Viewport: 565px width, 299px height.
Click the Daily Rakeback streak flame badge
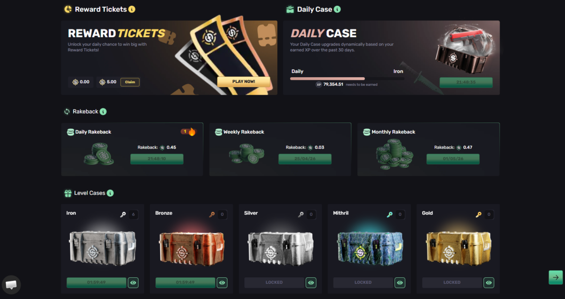pos(188,131)
